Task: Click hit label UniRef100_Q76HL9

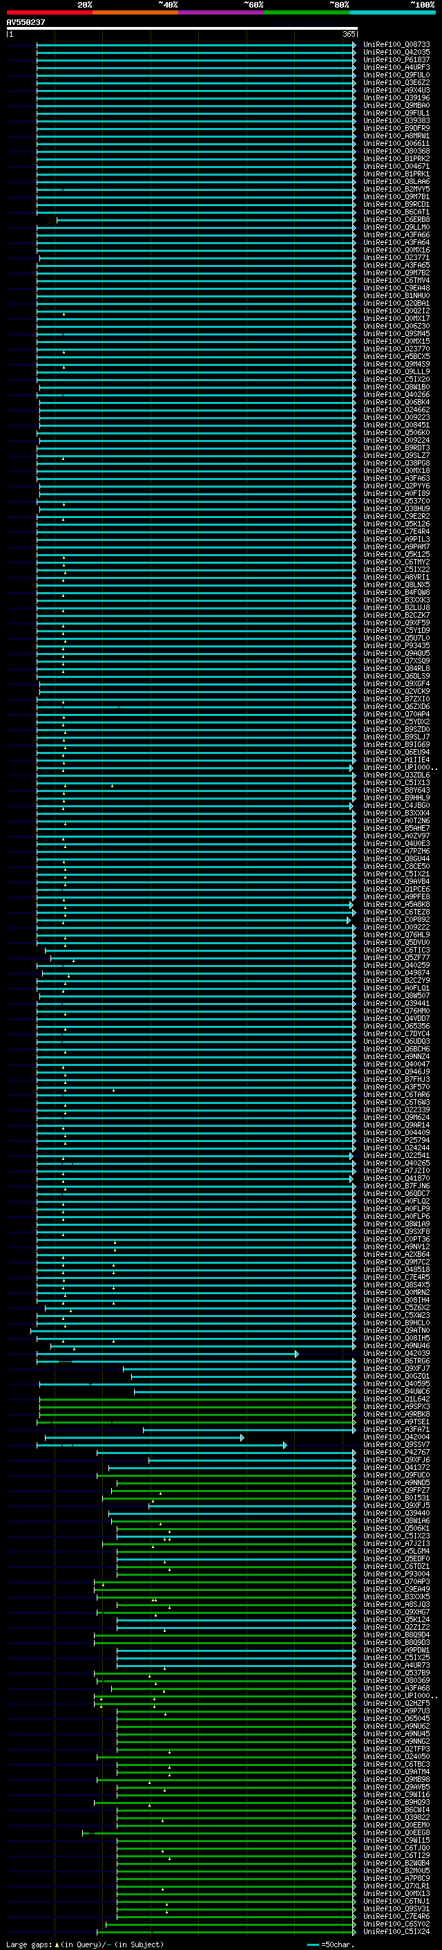Action: tap(396, 934)
